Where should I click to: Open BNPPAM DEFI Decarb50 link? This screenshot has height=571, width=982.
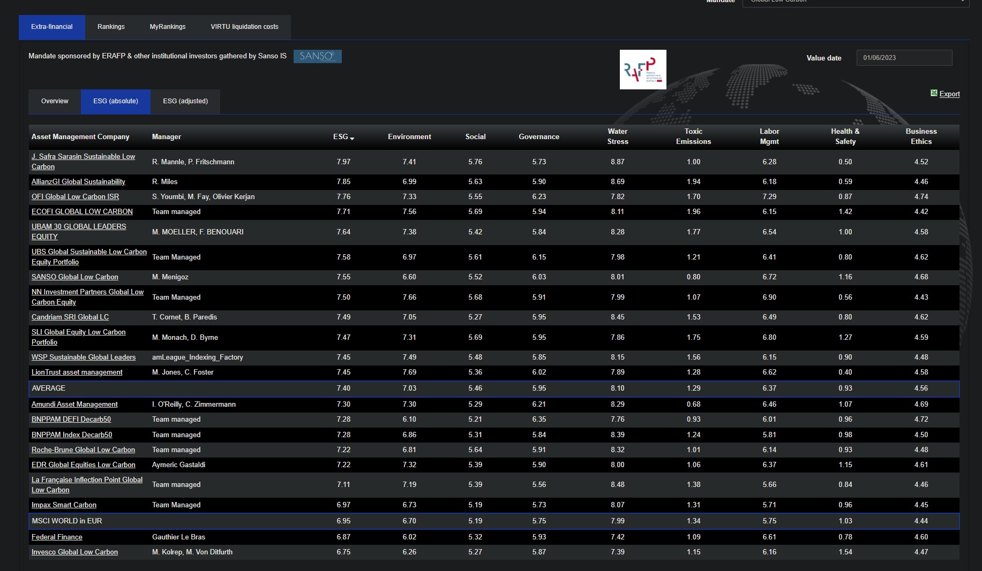click(x=71, y=420)
